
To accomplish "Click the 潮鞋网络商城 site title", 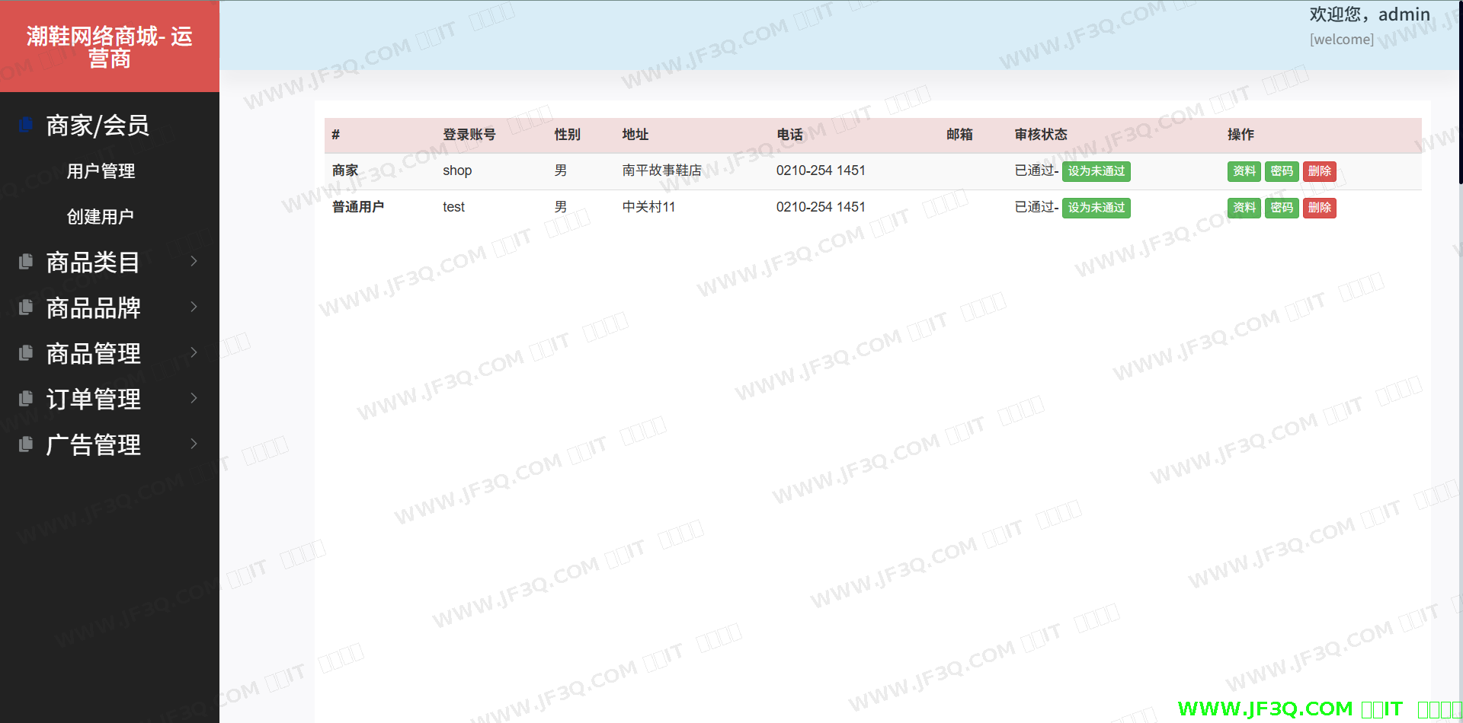I will point(110,47).
